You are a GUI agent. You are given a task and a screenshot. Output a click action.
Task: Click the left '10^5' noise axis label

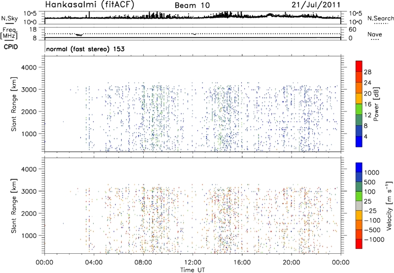[30, 13]
